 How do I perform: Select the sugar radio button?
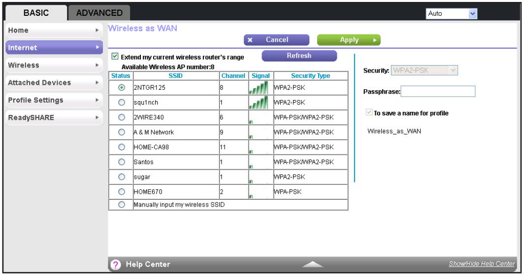pos(121,177)
